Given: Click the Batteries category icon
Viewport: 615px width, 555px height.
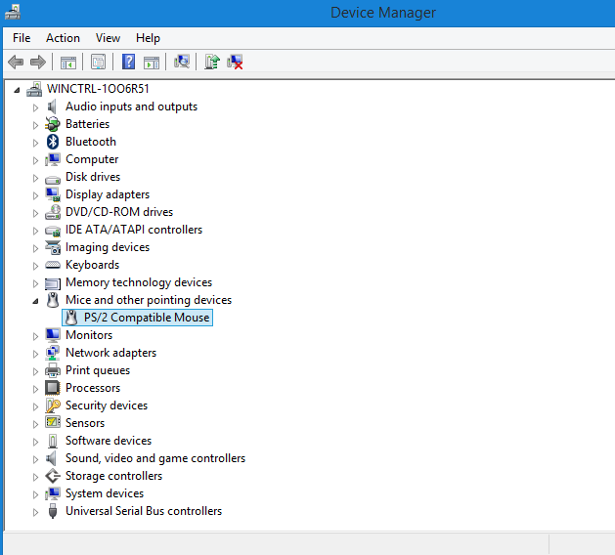Looking at the screenshot, I should 52,124.
